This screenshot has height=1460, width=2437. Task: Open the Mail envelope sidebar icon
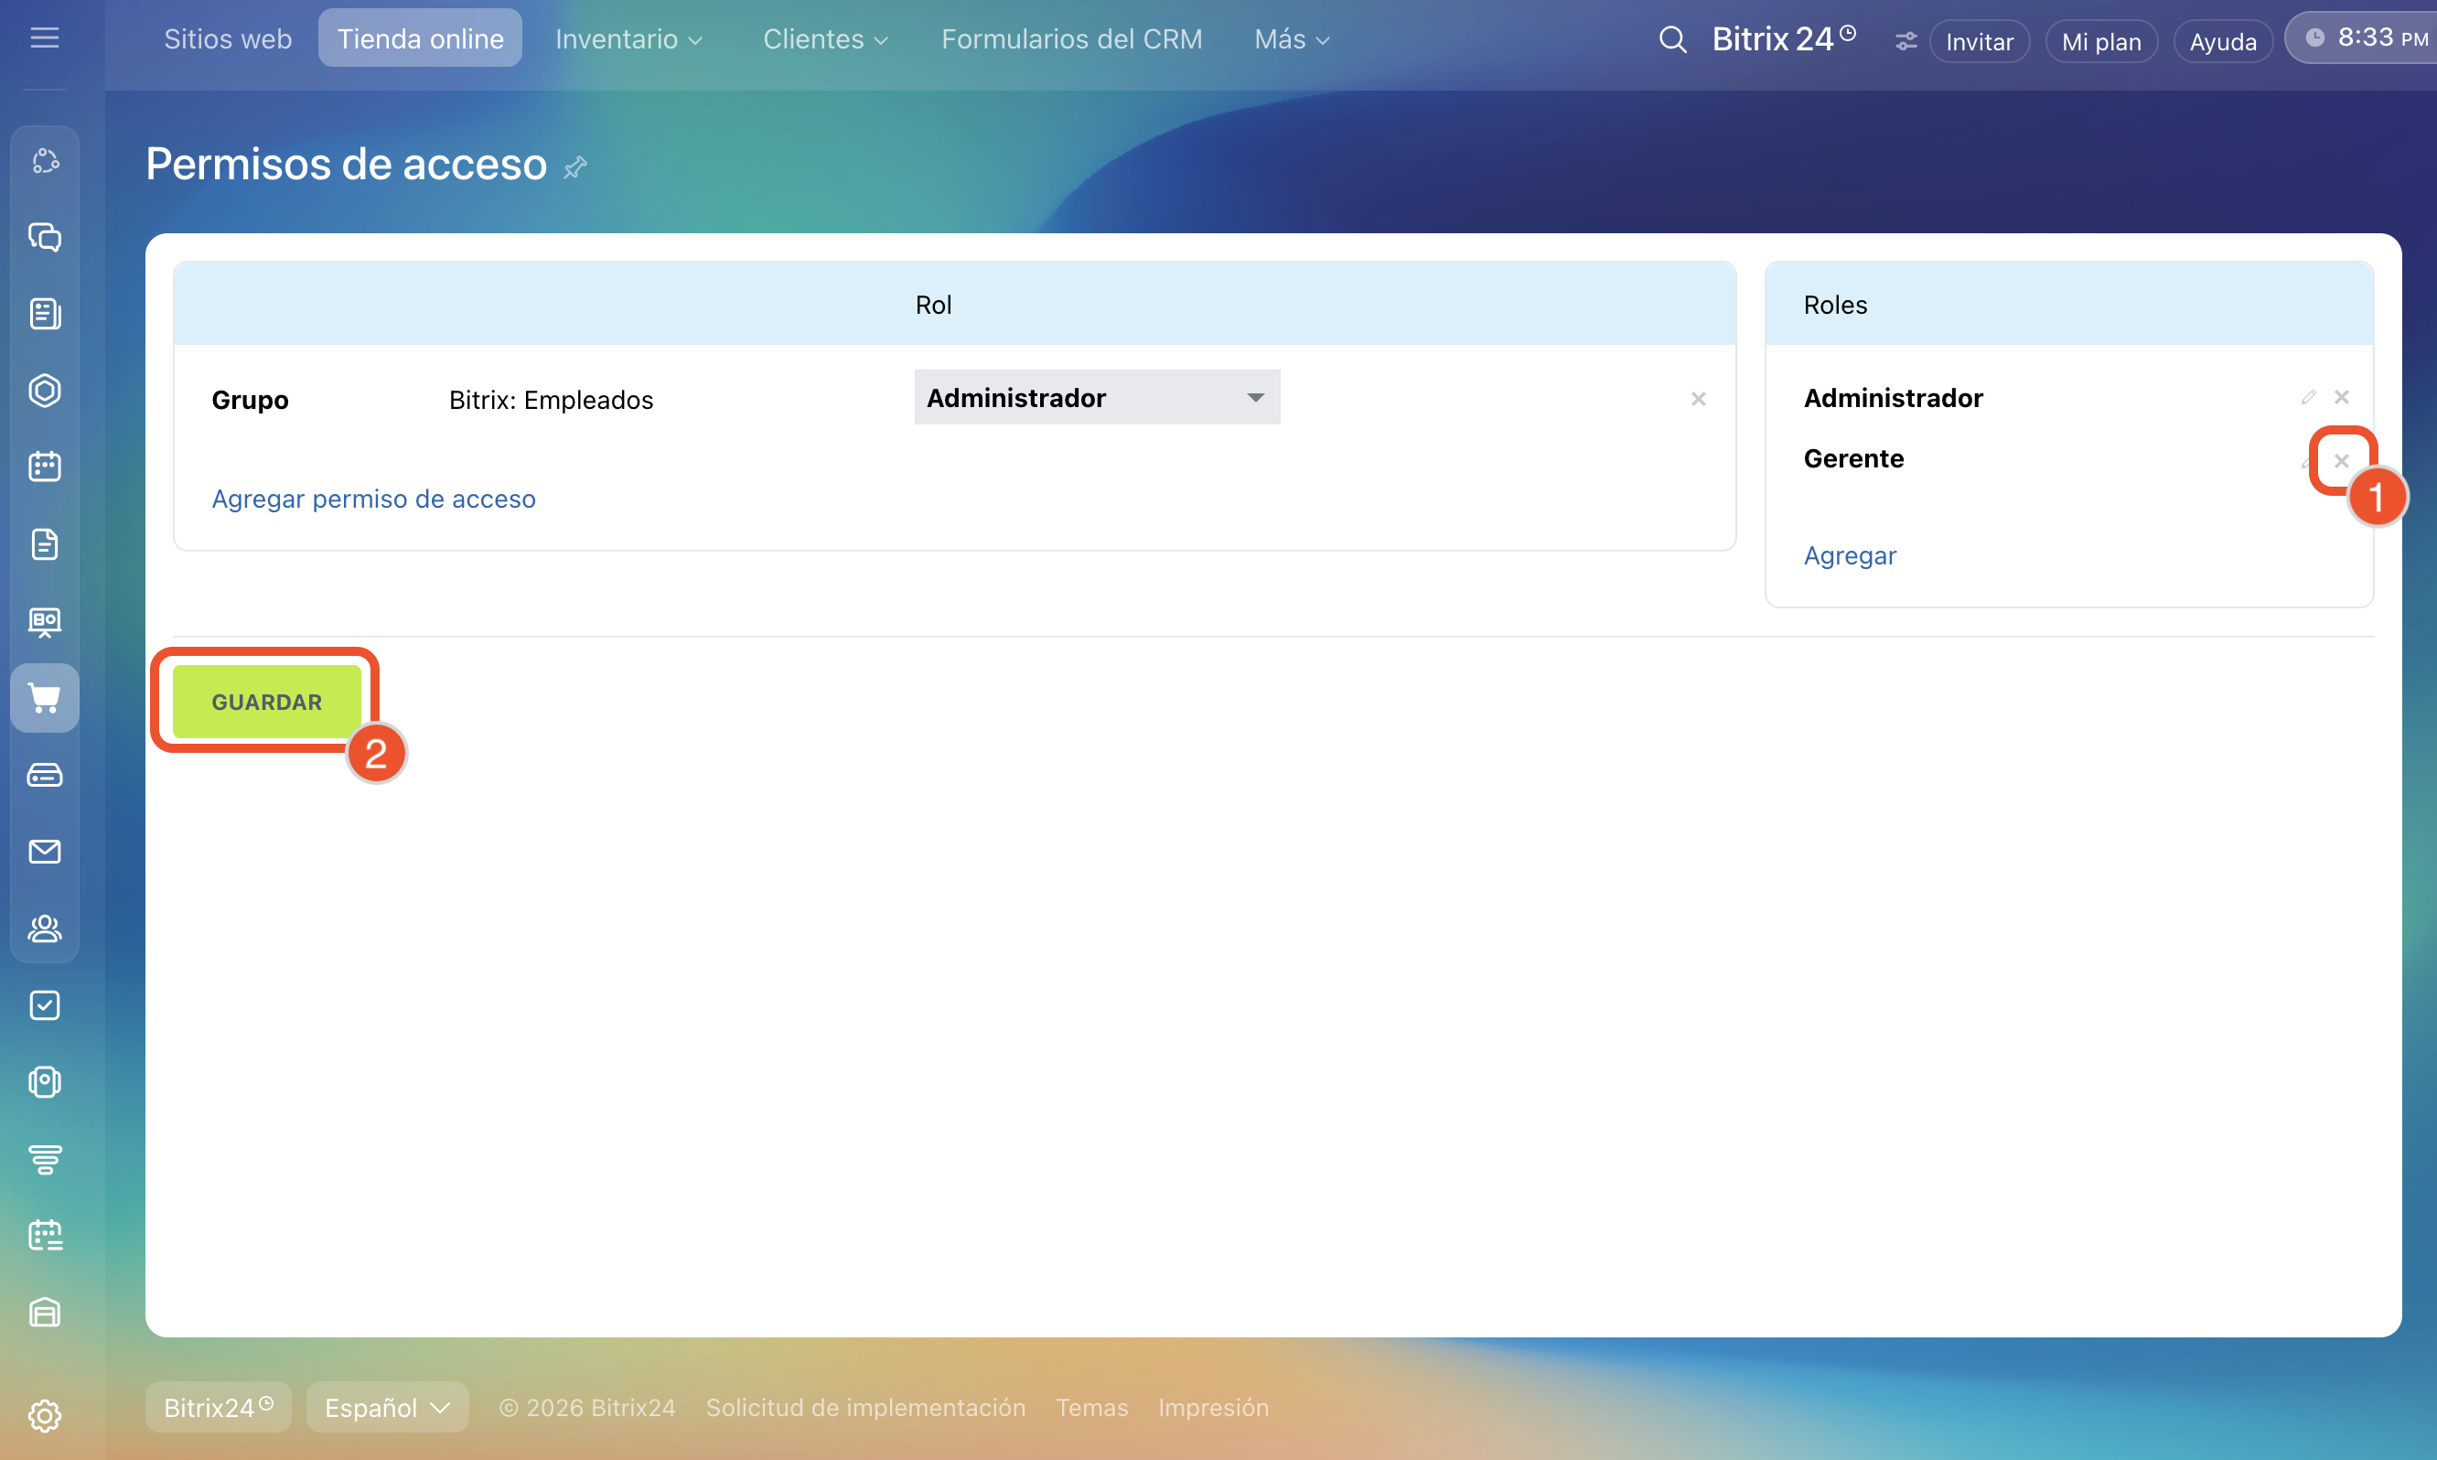click(44, 852)
